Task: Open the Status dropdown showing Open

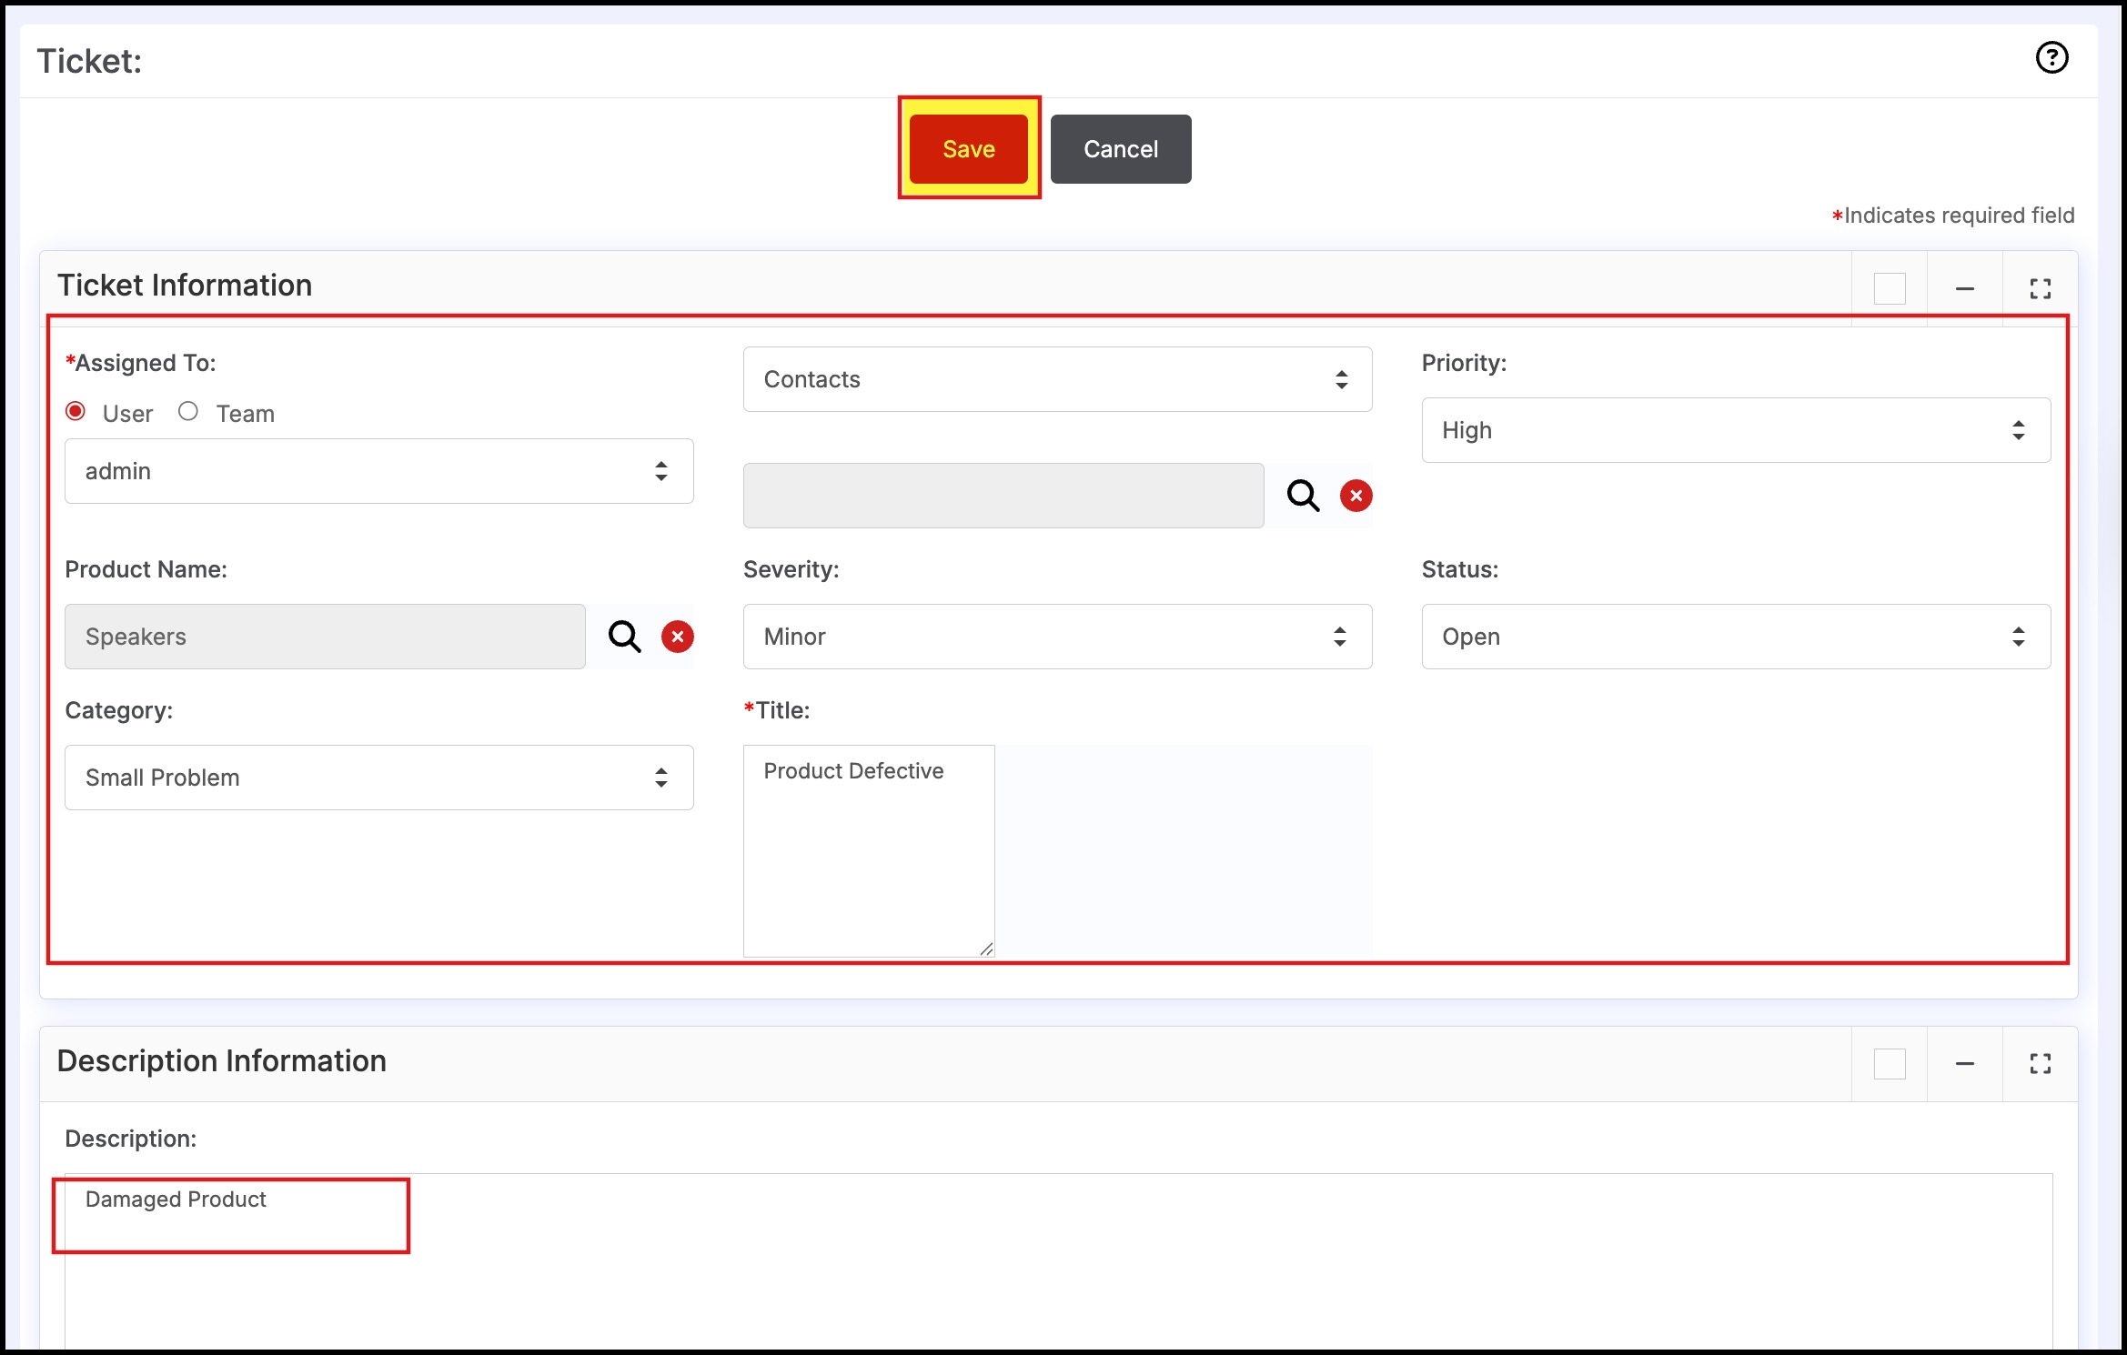Action: 1736,637
